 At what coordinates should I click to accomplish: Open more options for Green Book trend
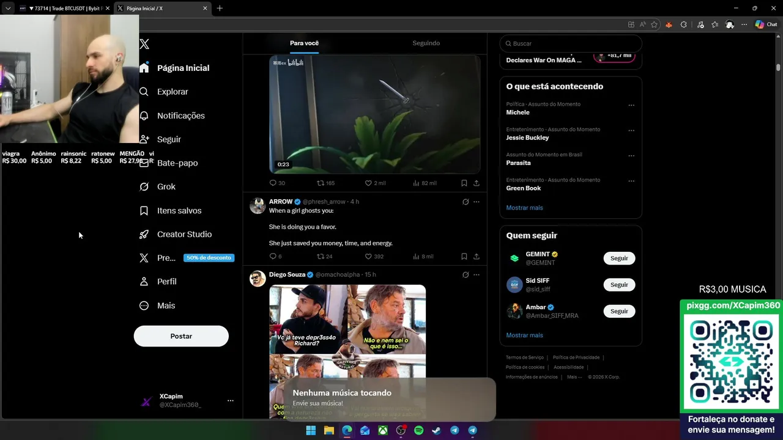(x=631, y=182)
